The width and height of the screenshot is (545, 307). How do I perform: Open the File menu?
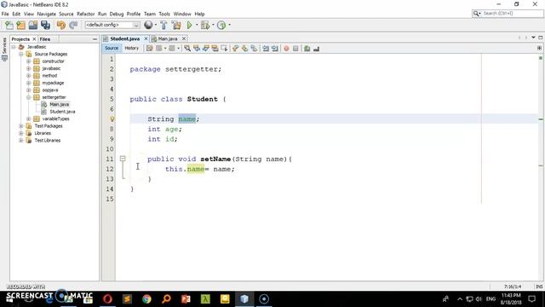[5, 14]
